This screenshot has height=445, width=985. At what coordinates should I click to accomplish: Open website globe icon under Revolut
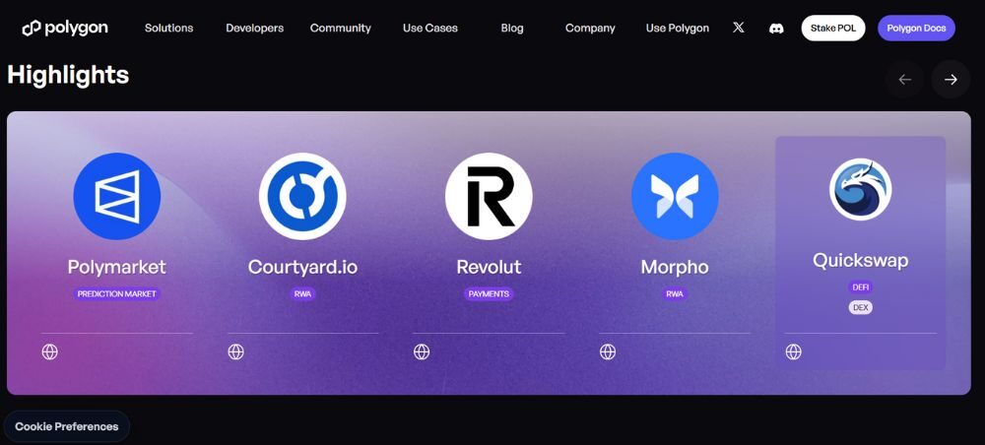pyautogui.click(x=422, y=351)
